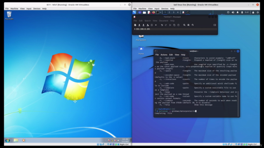Show hidden icons arrow in Win7 tray

106,141
